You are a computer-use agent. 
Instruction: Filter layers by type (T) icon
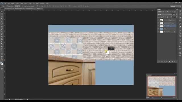[170, 12]
